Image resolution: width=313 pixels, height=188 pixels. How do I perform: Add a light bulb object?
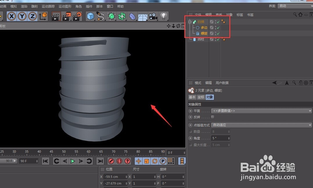[x=164, y=16]
